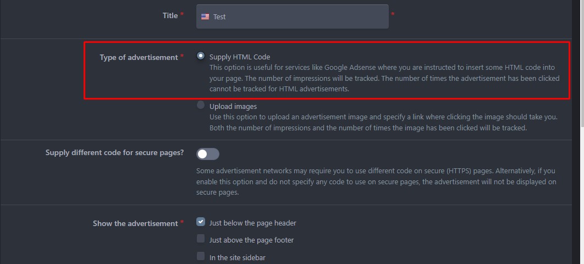Click the 'Just above the page footer' text
The width and height of the screenshot is (584, 264).
251,240
